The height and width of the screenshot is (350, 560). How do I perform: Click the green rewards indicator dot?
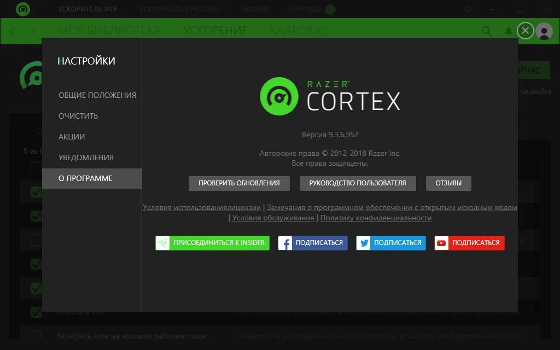(330, 9)
